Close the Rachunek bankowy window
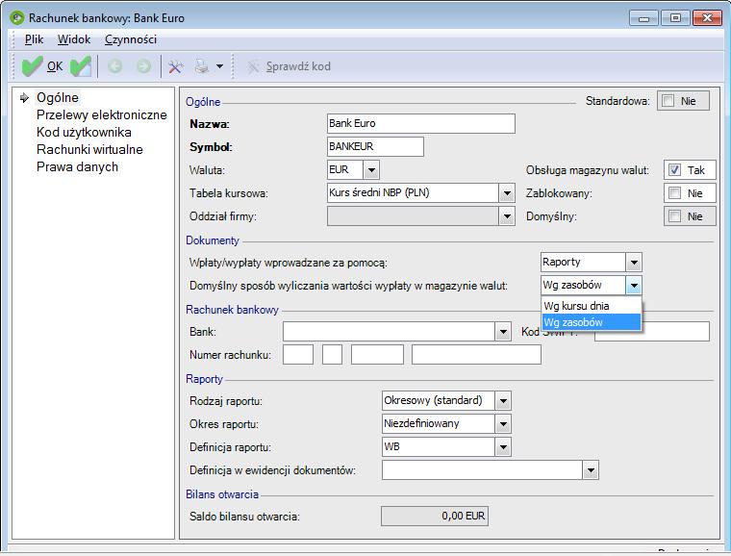The image size is (731, 556). pyautogui.click(x=707, y=18)
